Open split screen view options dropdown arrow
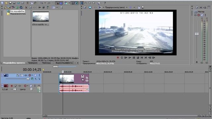Image resolution: width=212 pixels, height=119 pixels. click(104, 7)
